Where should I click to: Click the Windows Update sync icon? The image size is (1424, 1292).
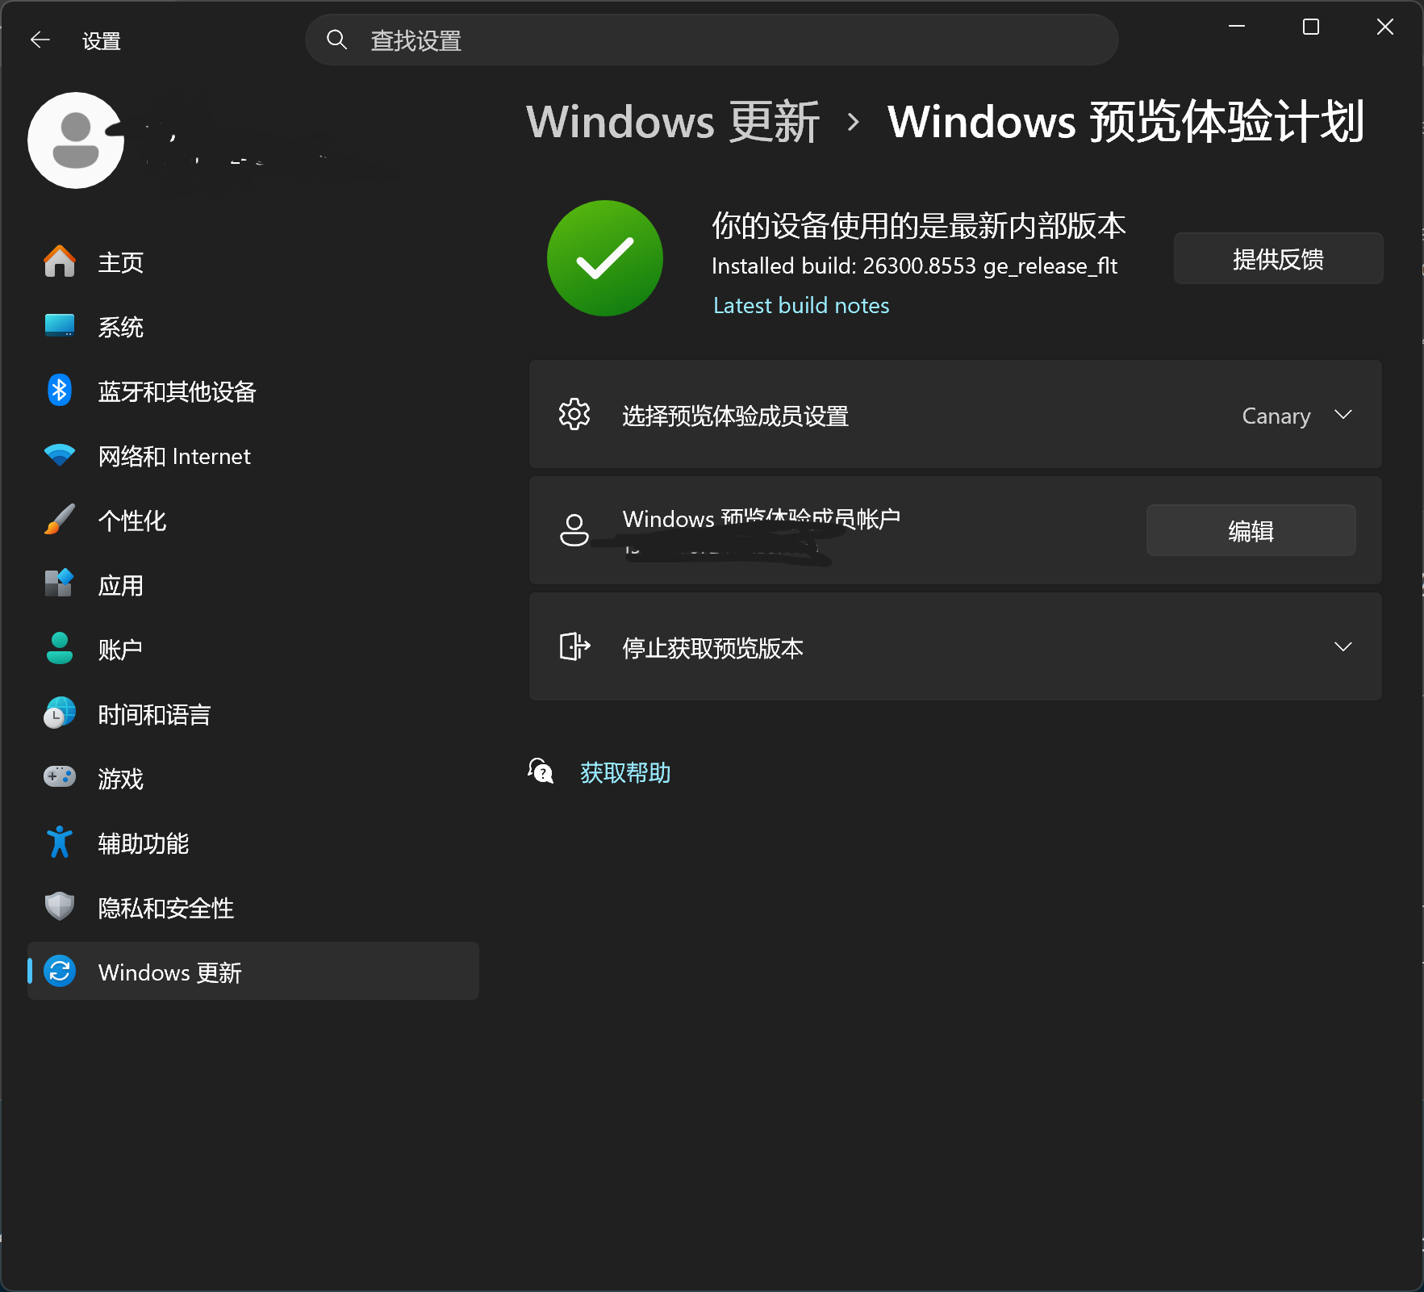pos(60,971)
